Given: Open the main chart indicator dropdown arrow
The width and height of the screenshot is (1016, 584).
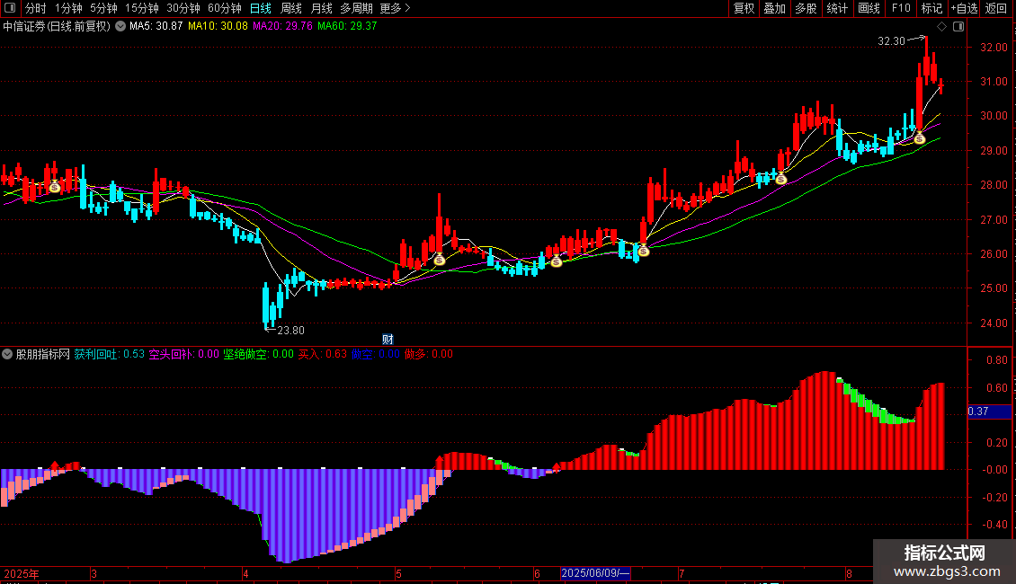Looking at the screenshot, I should click(120, 27).
